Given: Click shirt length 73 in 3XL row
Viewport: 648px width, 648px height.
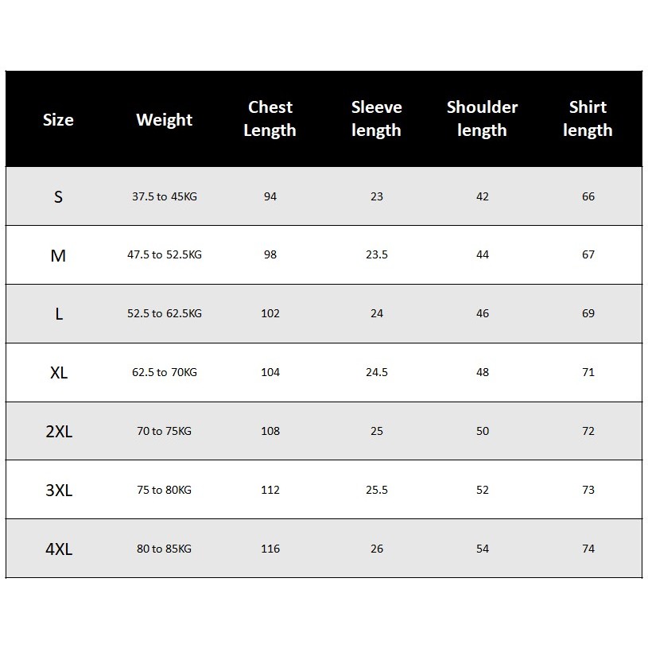Looking at the screenshot, I should point(588,490).
